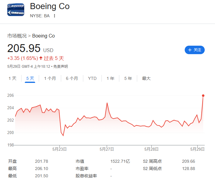Switch to the 1 个月 range tab
The image size is (215, 180).
point(50,78)
